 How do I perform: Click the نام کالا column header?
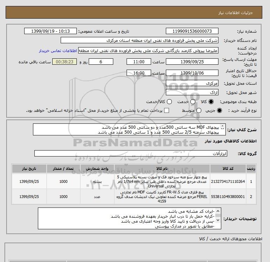pyautogui.click(x=162, y=168)
